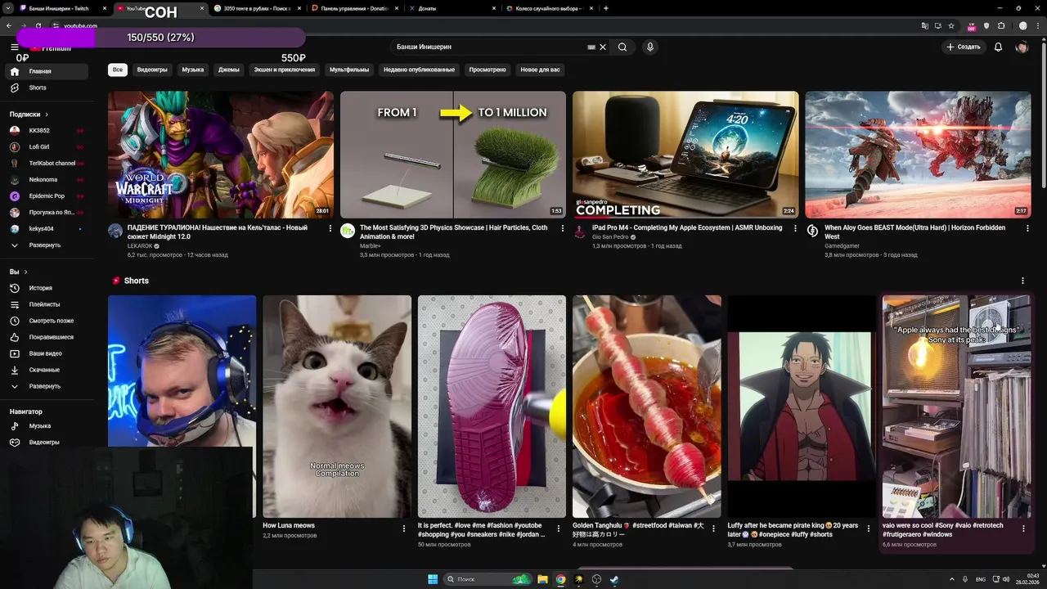Play the 3D Physics Showcase thumbnail
The height and width of the screenshot is (589, 1047).
coord(453,155)
